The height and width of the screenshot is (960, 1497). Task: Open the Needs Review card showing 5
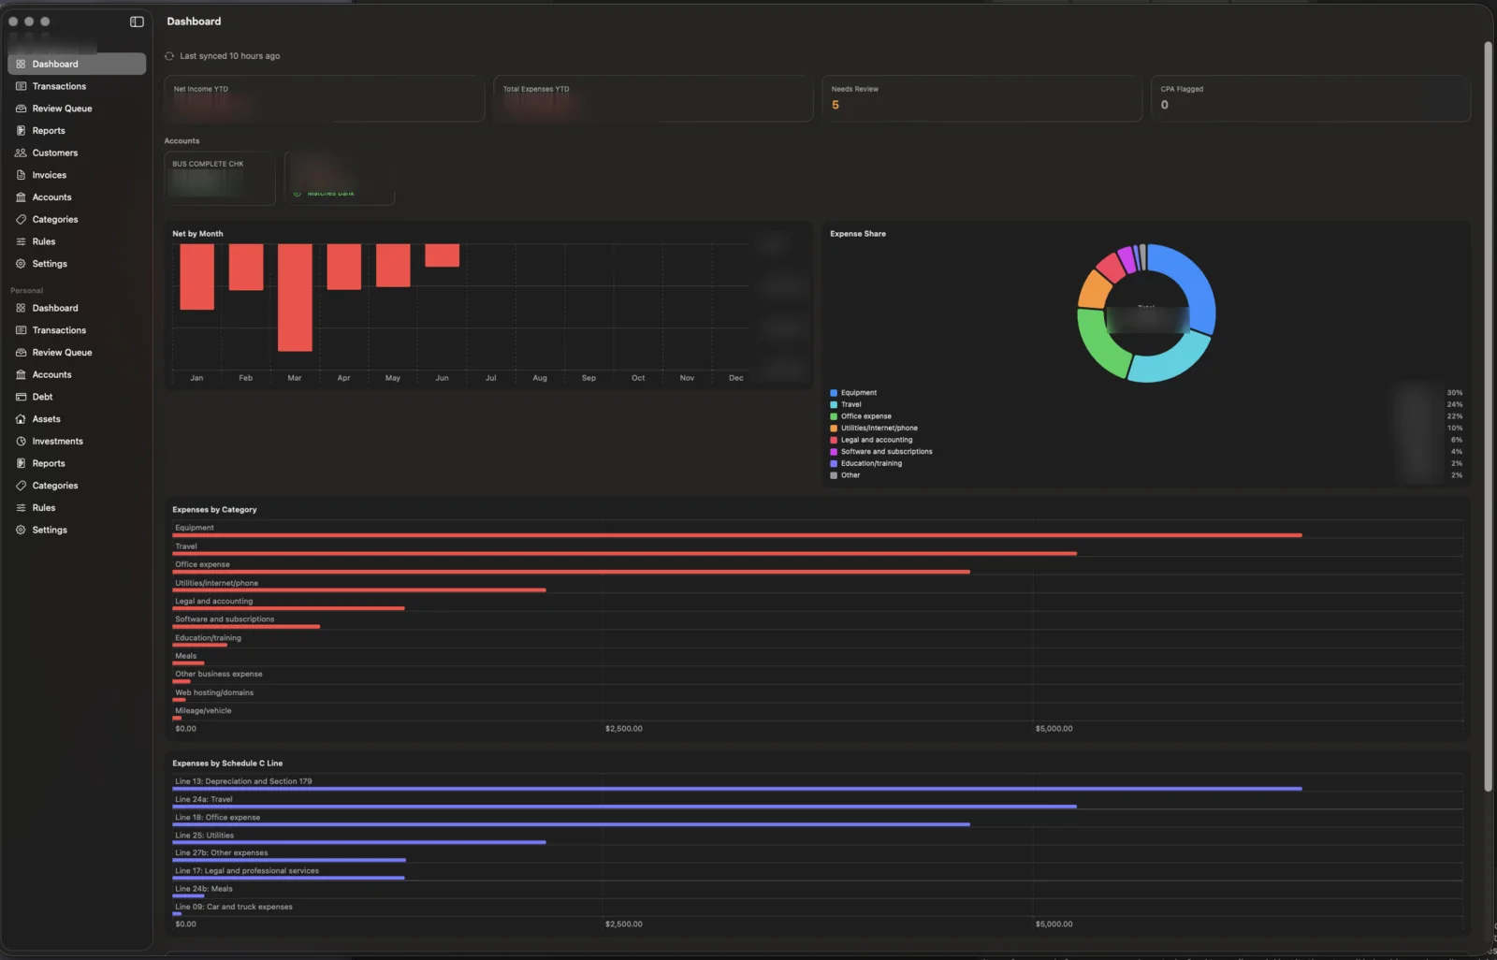(x=981, y=98)
